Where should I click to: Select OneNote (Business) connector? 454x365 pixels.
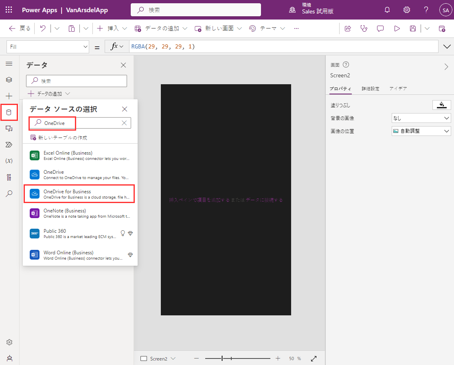(x=80, y=213)
